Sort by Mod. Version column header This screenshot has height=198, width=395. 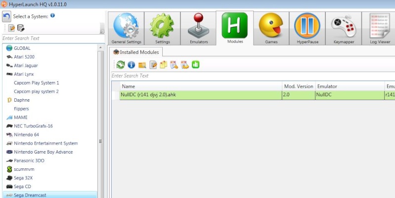pyautogui.click(x=299, y=86)
